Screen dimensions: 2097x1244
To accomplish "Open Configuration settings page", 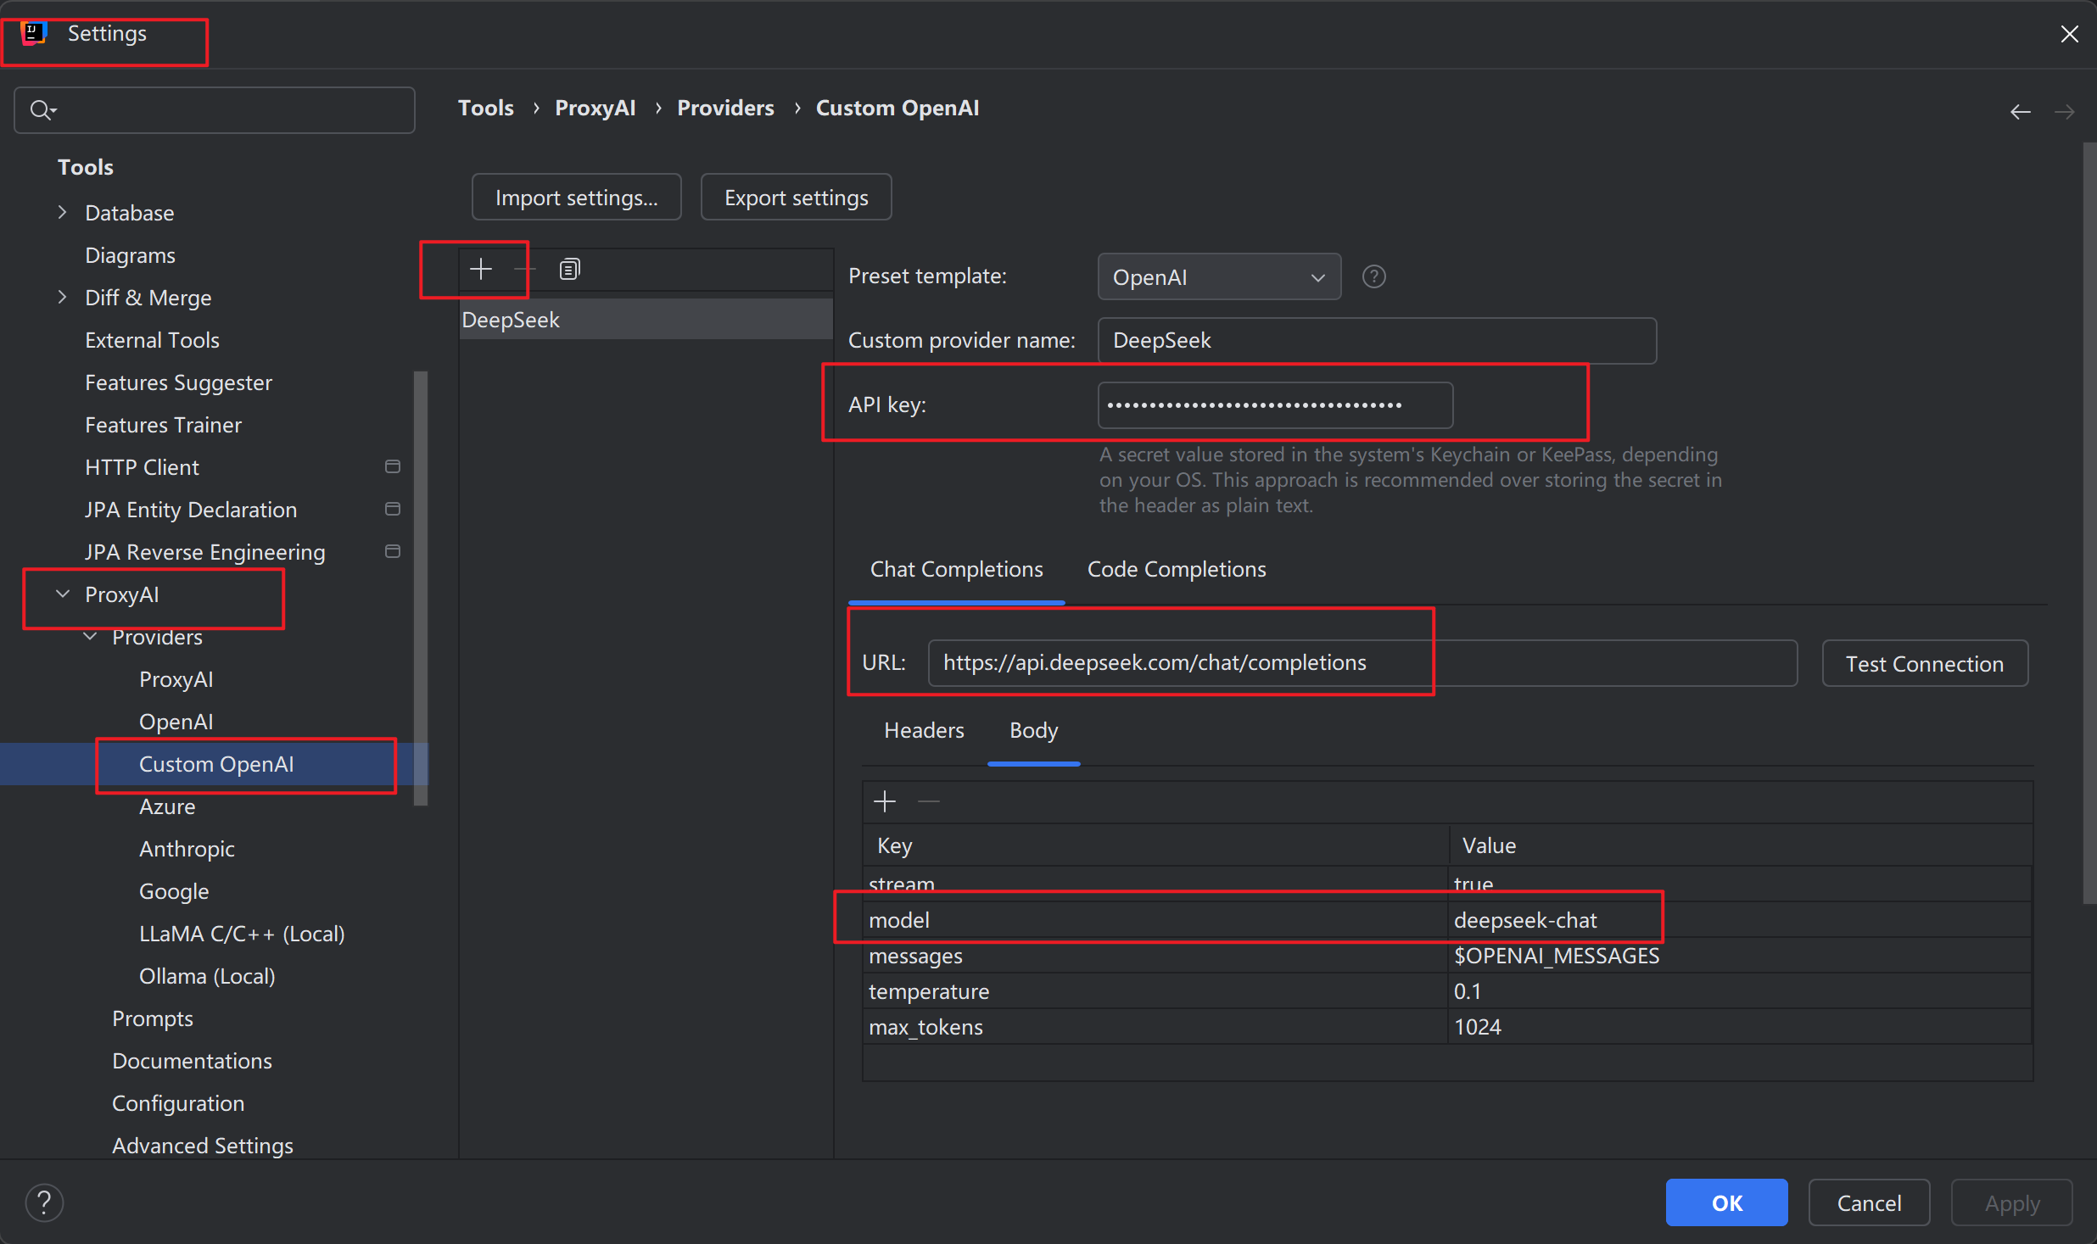I will 178,1103.
